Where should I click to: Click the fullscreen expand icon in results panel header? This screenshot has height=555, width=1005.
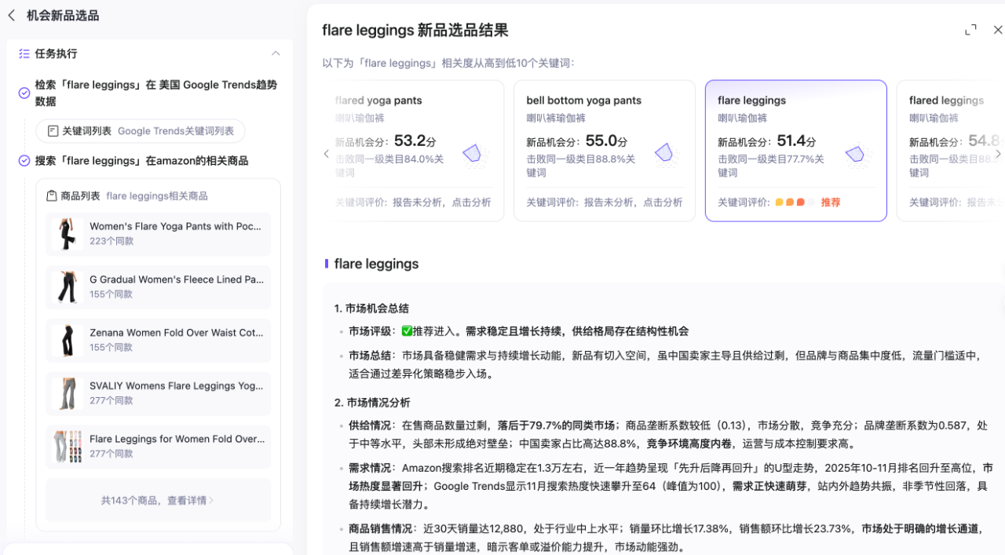(970, 29)
